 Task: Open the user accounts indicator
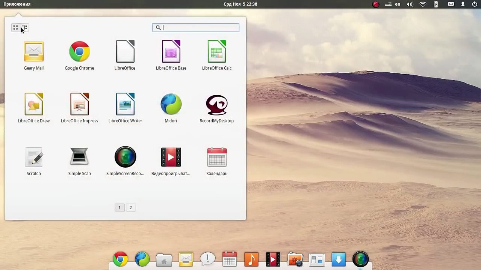coord(463,4)
